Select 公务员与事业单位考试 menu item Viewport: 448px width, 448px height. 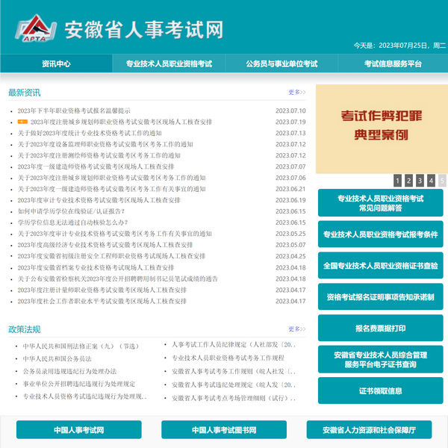pyautogui.click(x=281, y=63)
